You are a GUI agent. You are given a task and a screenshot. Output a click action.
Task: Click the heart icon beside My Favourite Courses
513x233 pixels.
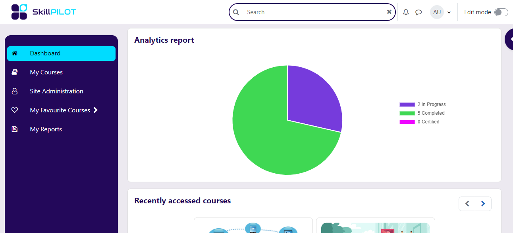pyautogui.click(x=14, y=110)
